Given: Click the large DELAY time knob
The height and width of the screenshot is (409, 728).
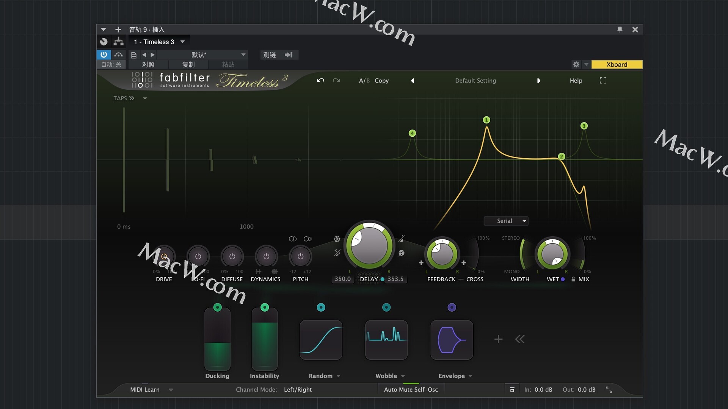Looking at the screenshot, I should tap(369, 245).
